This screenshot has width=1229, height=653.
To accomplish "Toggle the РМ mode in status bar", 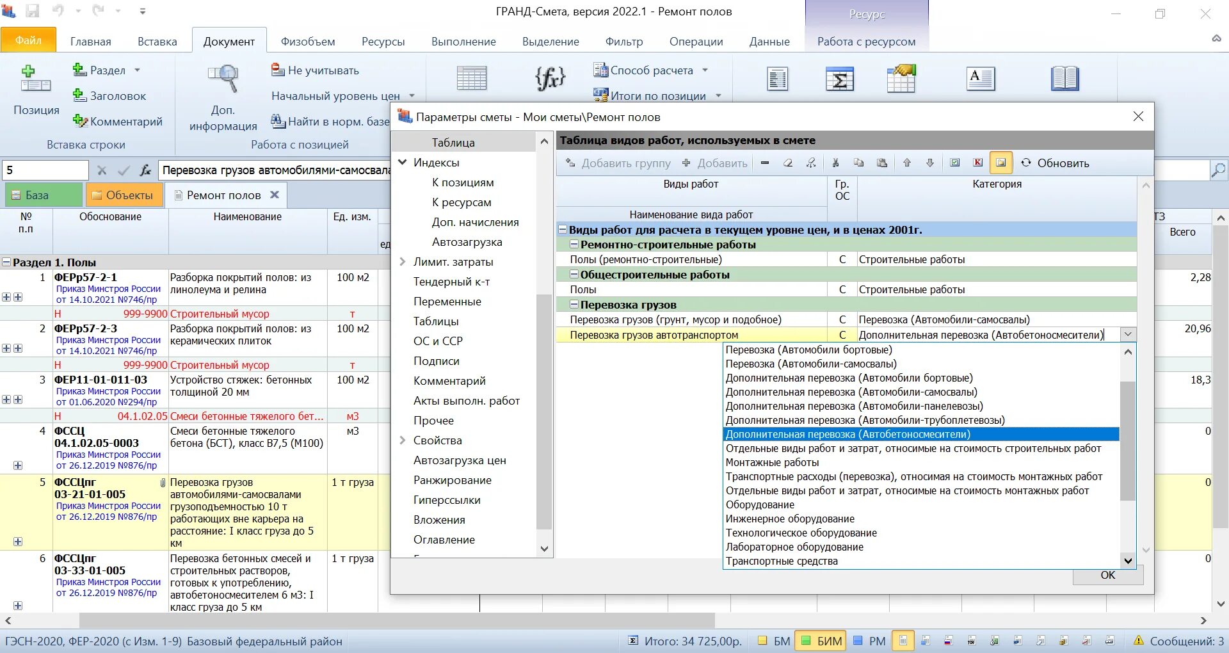I will (869, 641).
